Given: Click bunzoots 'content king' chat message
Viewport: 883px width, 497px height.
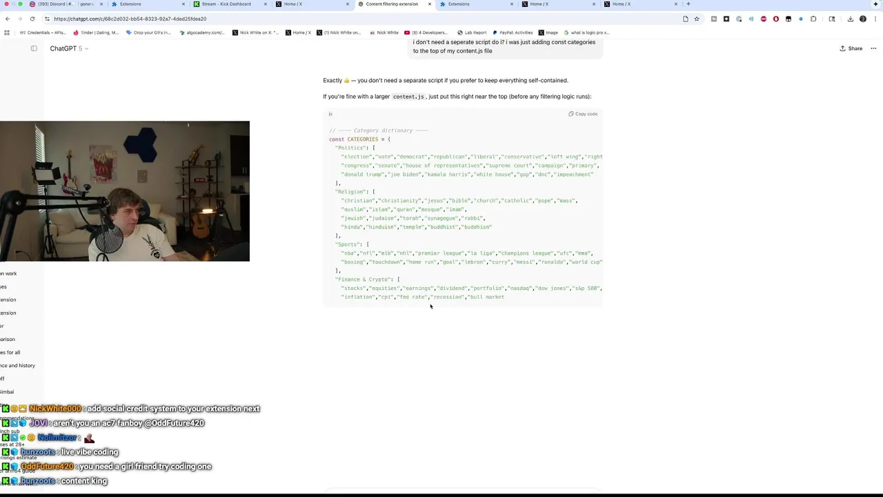Looking at the screenshot, I should (54, 481).
